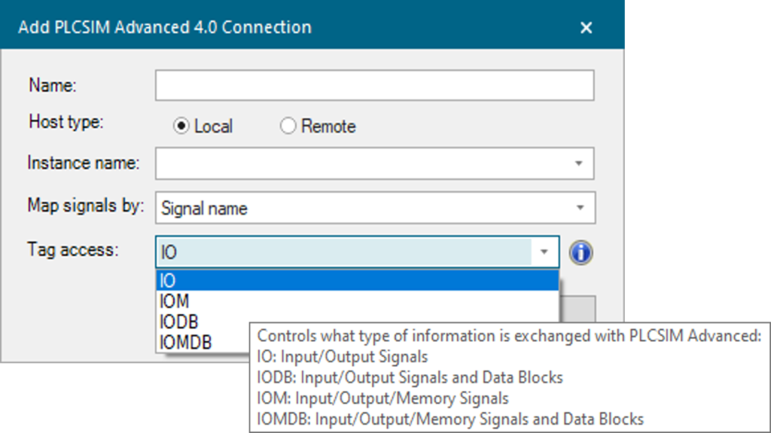The width and height of the screenshot is (771, 433).
Task: Collapse the Tag access dropdown via its arrow
Action: click(544, 252)
